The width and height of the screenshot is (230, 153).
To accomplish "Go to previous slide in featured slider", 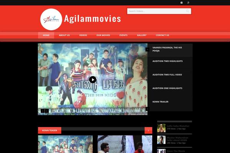I will point(43,111).
